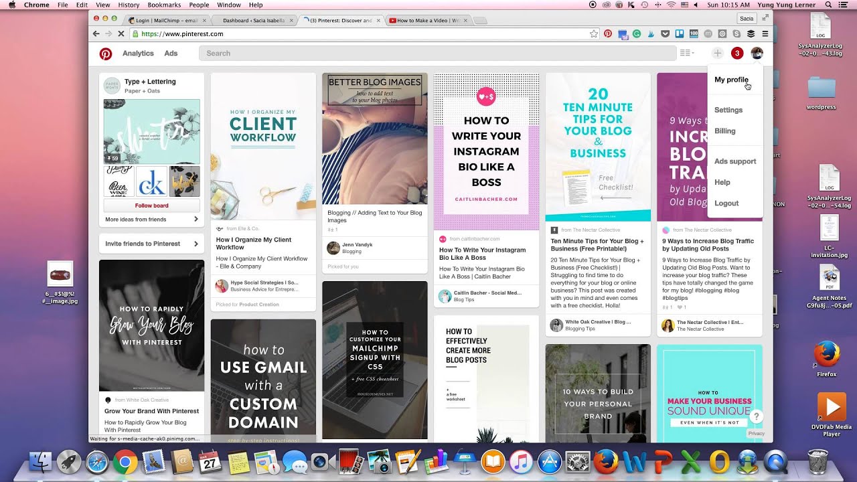Open iTunes from the dock
Screen dimensions: 857x482
pos(520,462)
